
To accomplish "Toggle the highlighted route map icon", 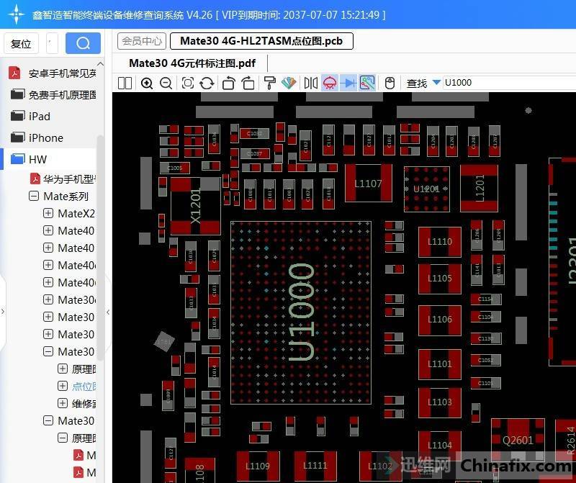I will [367, 83].
